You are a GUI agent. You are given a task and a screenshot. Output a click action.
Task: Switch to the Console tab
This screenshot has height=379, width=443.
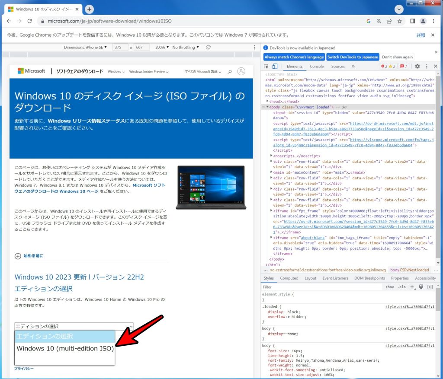[317, 66]
